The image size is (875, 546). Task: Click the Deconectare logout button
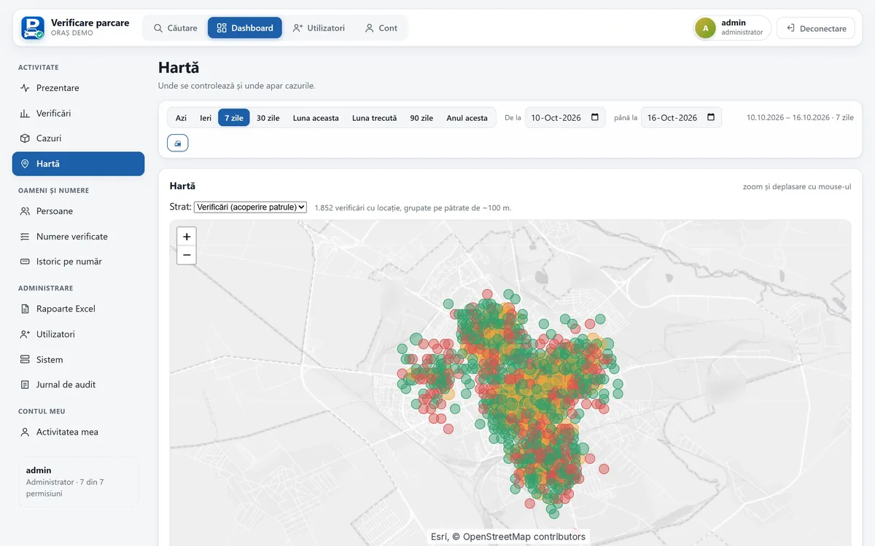coord(815,28)
